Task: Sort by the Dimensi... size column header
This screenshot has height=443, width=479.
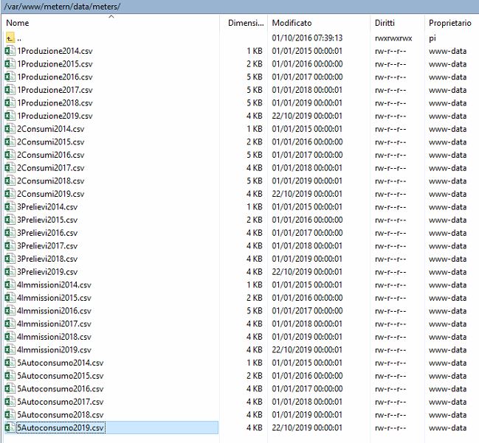Action: [246, 23]
